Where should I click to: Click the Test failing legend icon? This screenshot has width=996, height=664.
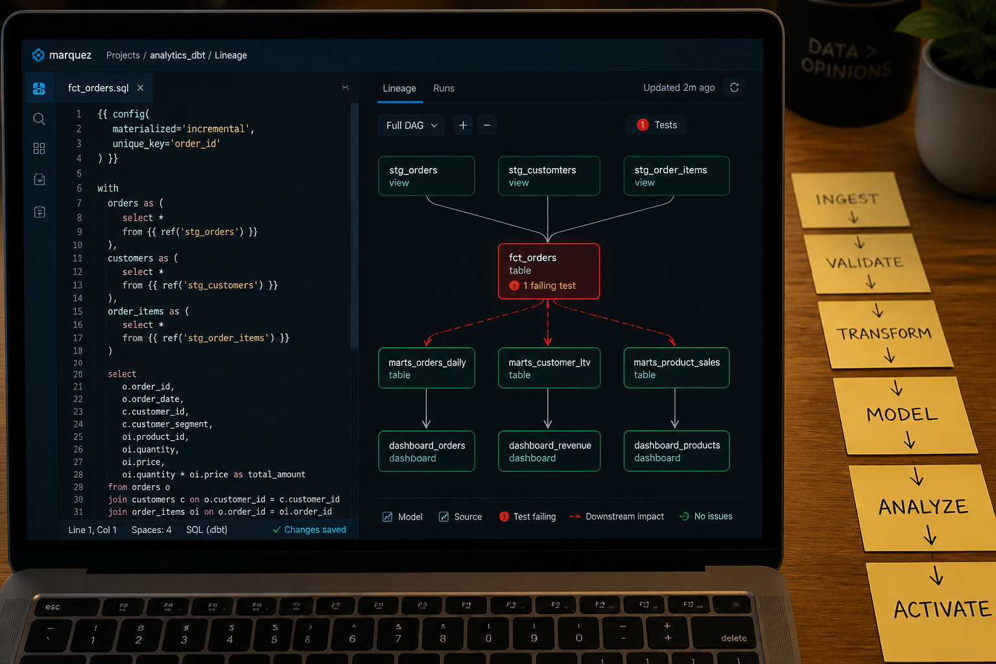tap(504, 517)
